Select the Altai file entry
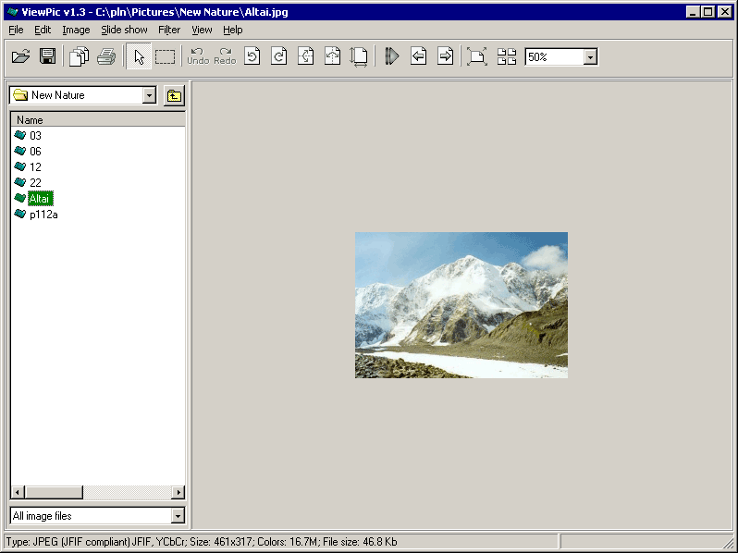Screen dimensions: 738x553 (40, 199)
